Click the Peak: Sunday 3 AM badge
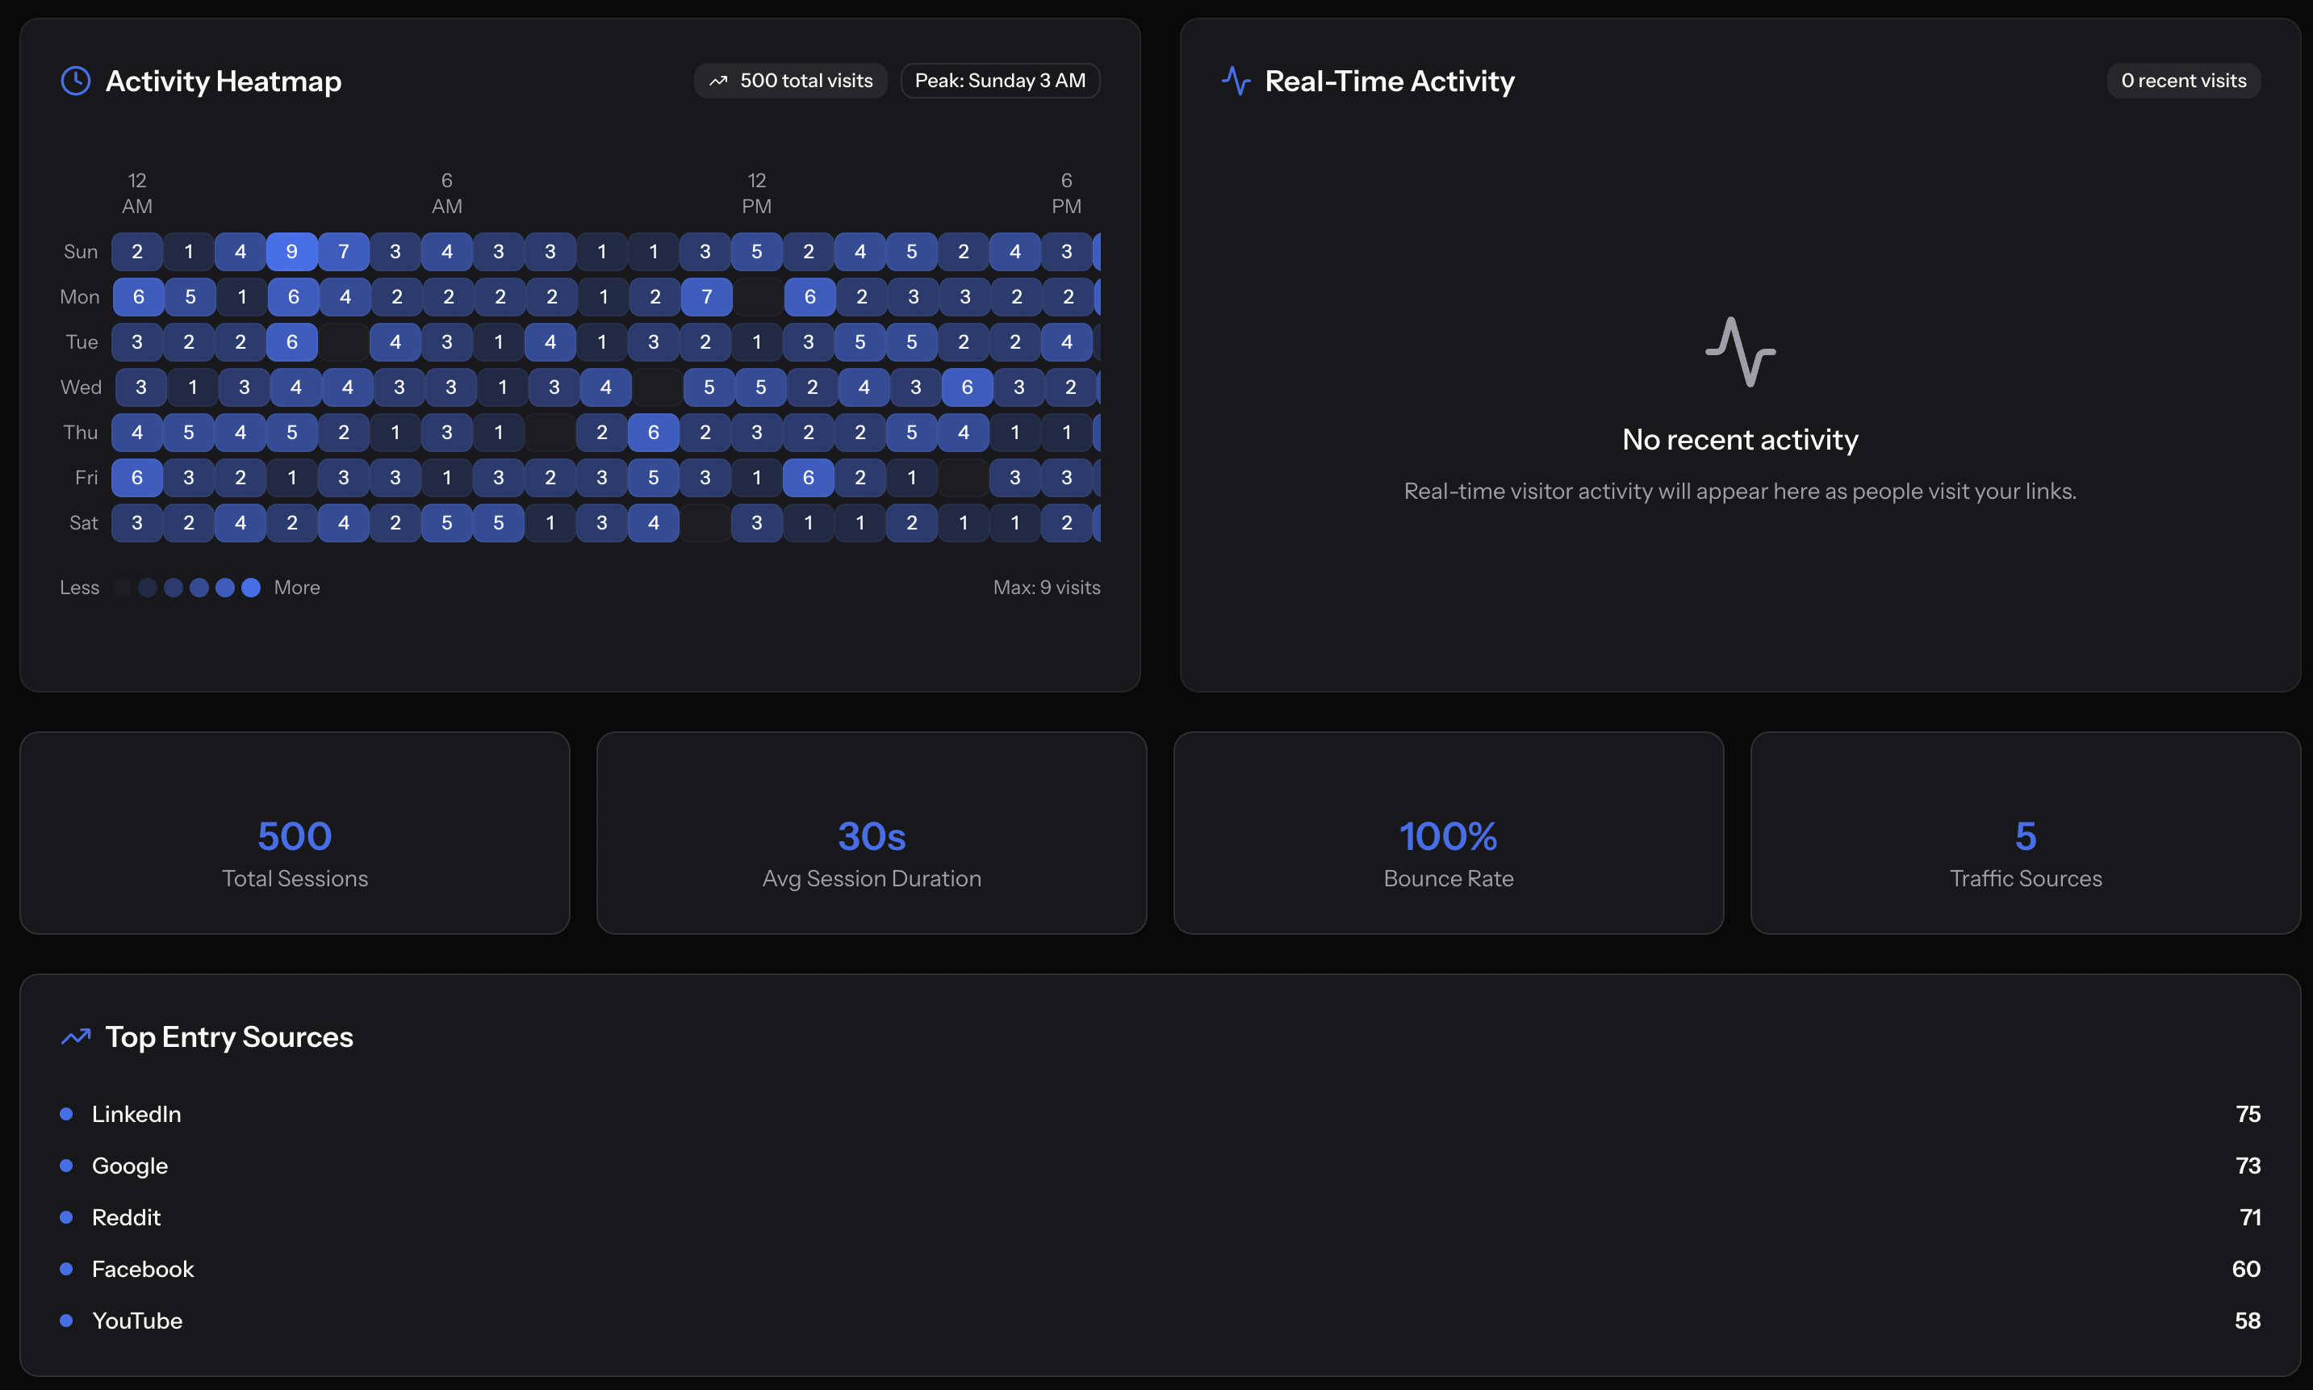The image size is (2313, 1390). pyautogui.click(x=1000, y=81)
